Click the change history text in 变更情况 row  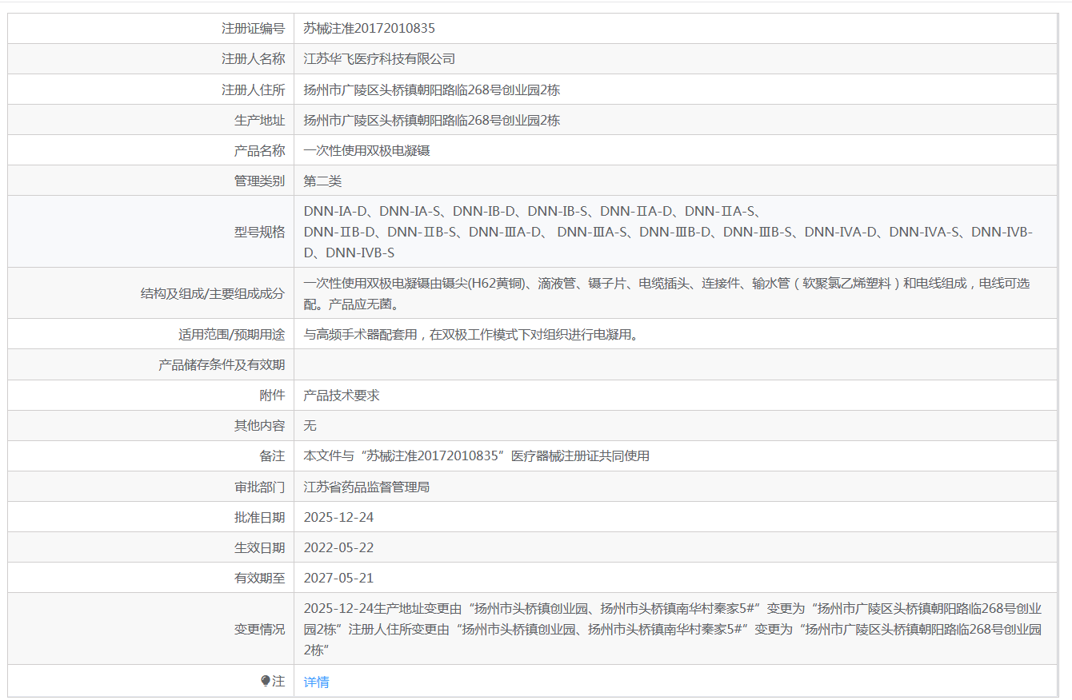[673, 629]
